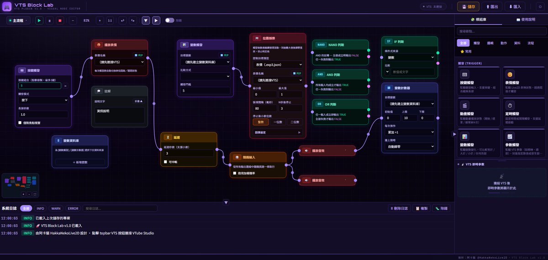Zoom out the canvas with the minus button
Screen dimensions: 548x260
[73, 21]
